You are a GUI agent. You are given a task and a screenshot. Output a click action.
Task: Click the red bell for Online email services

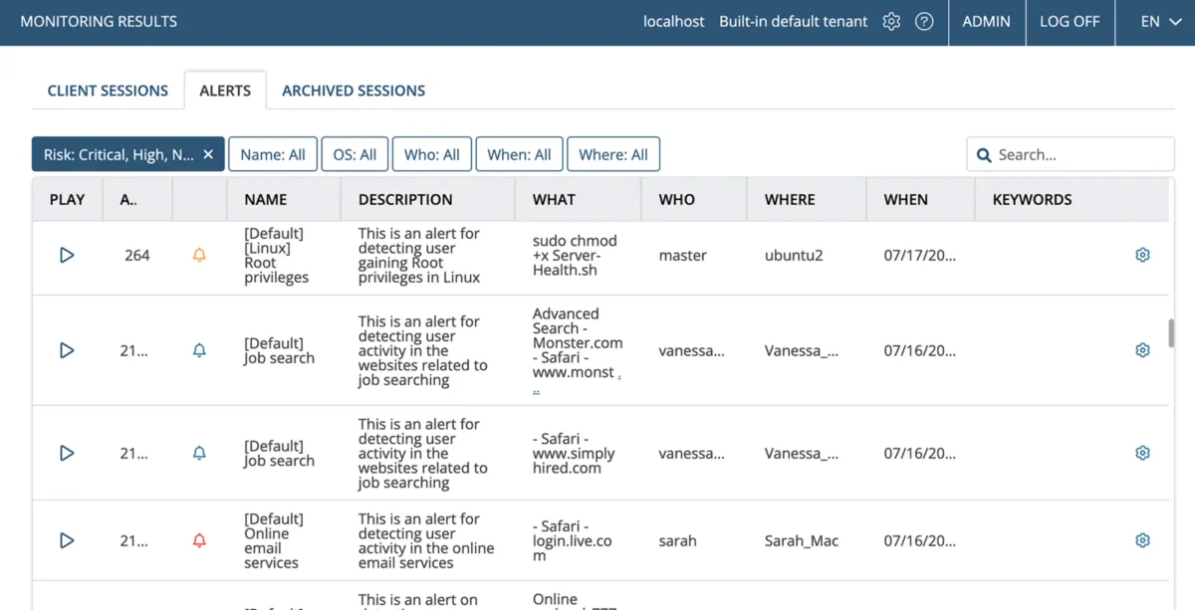(x=199, y=540)
